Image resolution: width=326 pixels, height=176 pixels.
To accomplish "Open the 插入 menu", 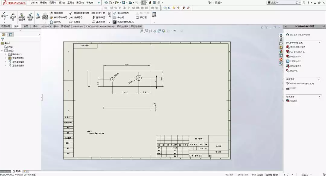I will click(x=62, y=3).
